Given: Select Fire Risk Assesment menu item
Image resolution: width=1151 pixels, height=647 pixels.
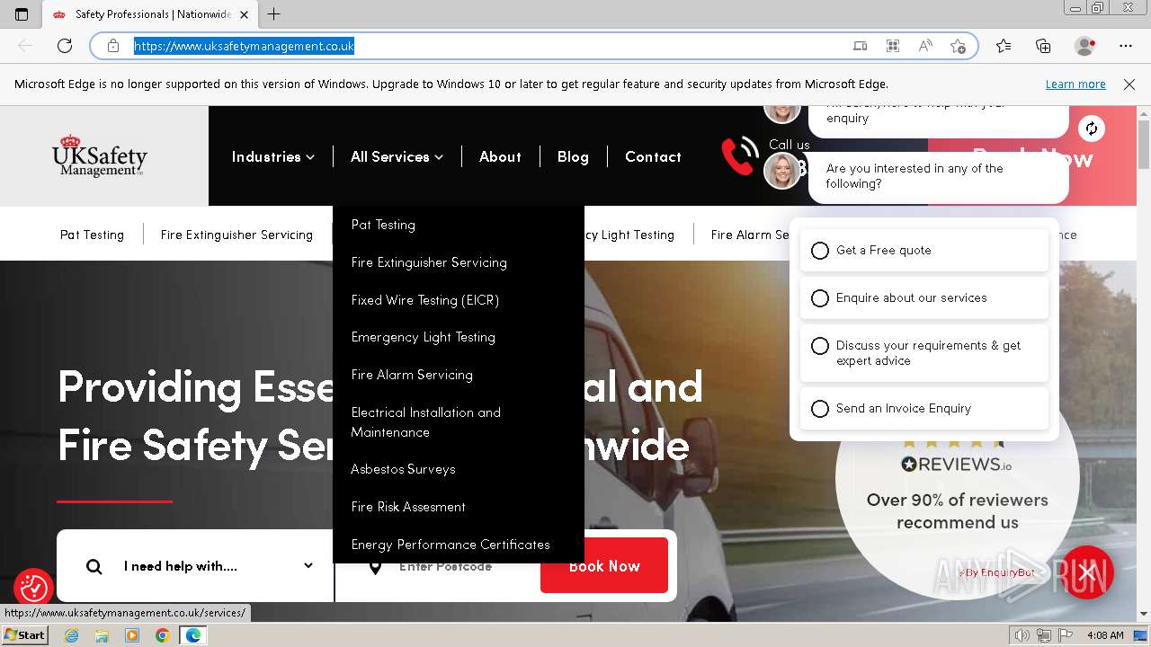Looking at the screenshot, I should click(x=408, y=507).
